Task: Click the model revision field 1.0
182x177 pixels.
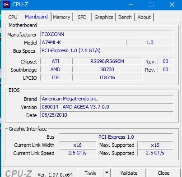Action: [150, 42]
